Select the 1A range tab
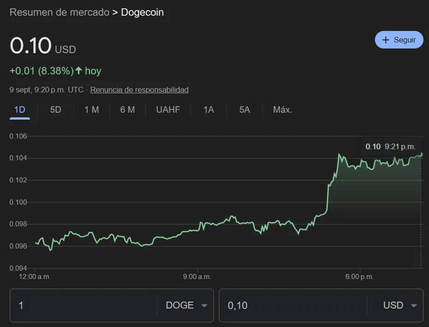This screenshot has height=327, width=429. point(208,110)
